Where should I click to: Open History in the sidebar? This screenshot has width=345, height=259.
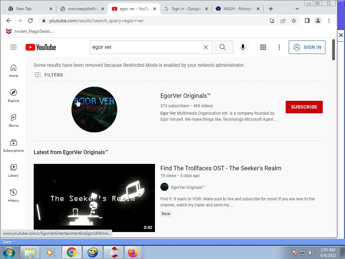click(x=13, y=195)
